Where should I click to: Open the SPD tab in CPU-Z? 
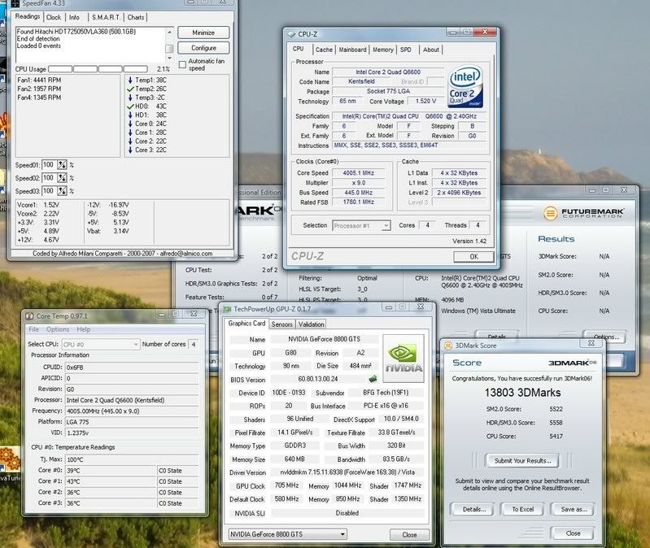tap(405, 50)
